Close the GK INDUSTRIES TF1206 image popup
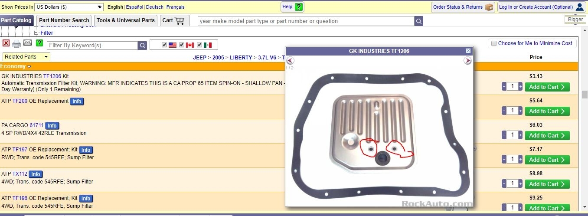Screen dimensions: 588x216 pos(468,51)
